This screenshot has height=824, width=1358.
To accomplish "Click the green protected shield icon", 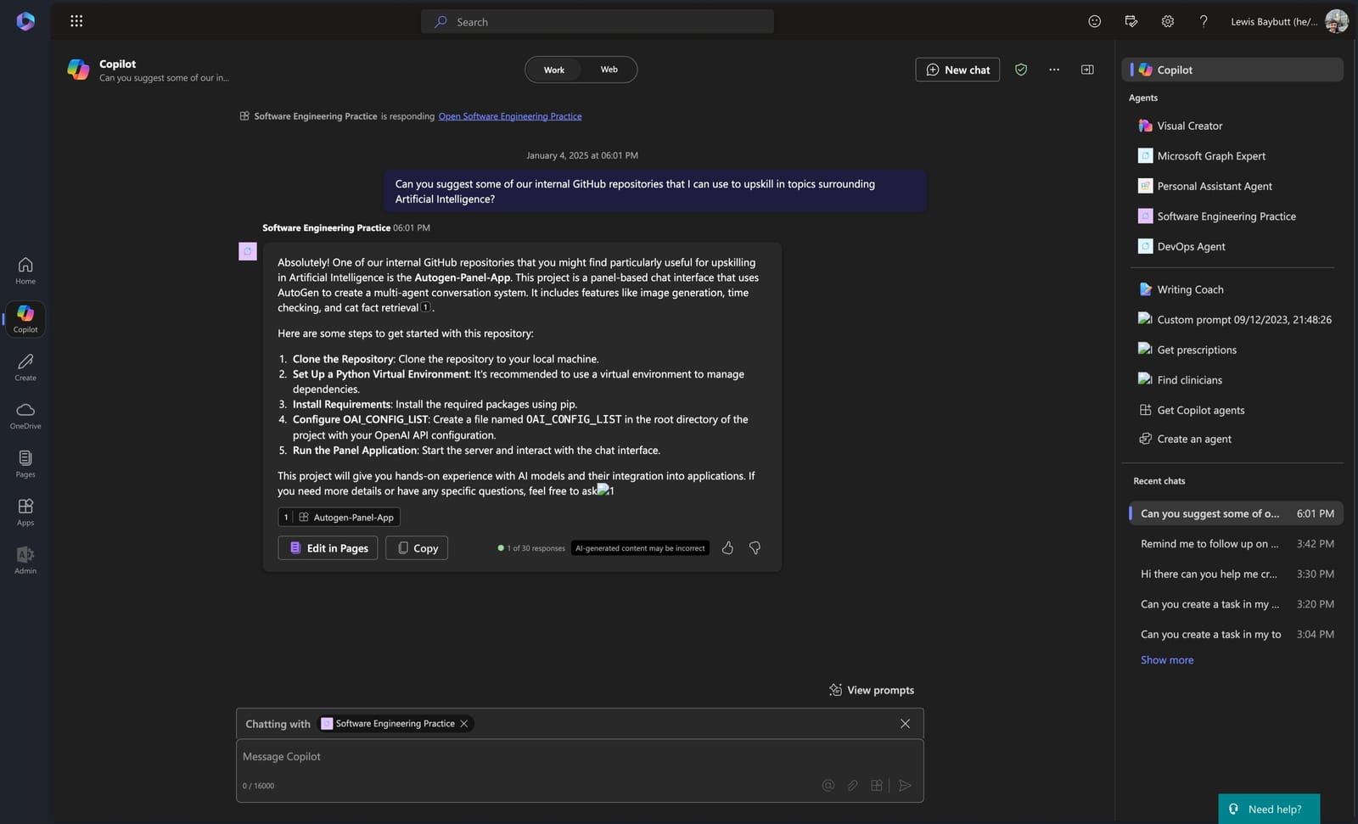I will (1021, 70).
